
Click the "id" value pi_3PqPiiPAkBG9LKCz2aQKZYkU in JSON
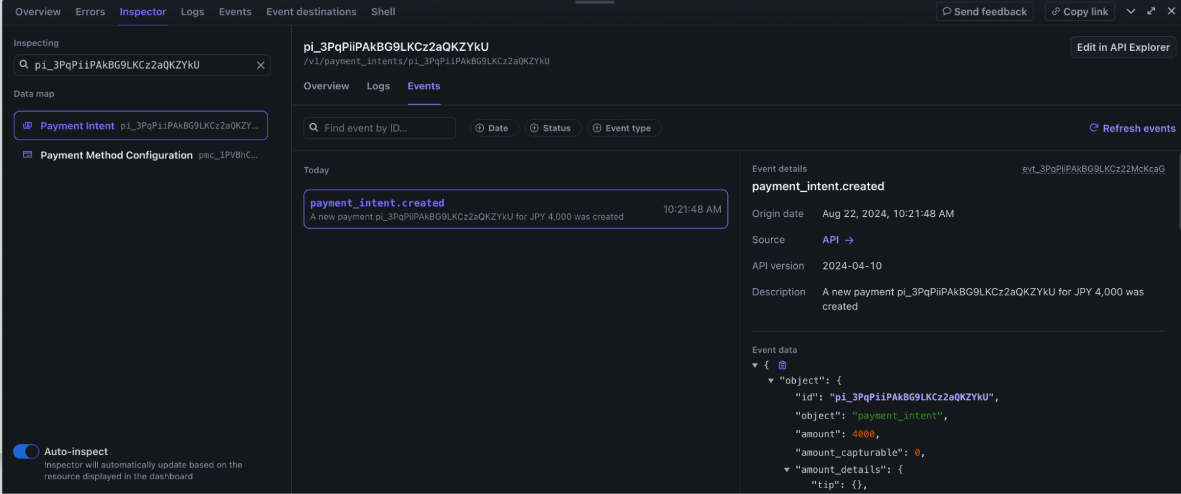[x=912, y=397]
